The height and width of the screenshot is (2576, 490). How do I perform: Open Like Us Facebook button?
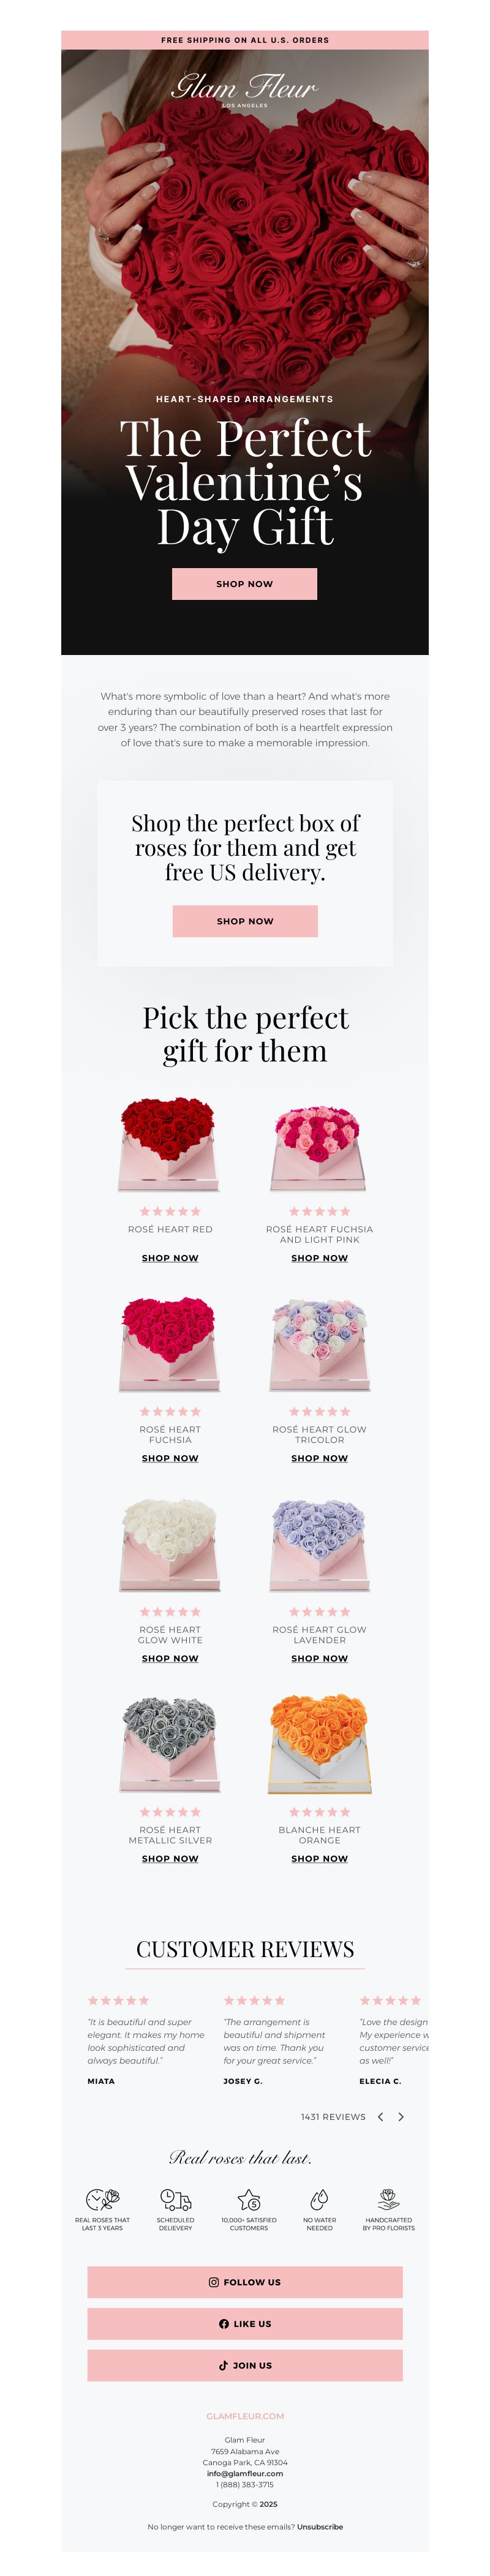[x=245, y=2323]
